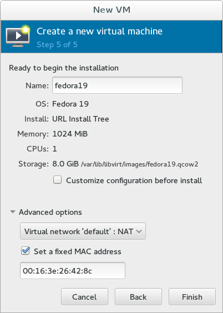
Task: Focus the Name field containing fedora19
Action: (117, 85)
